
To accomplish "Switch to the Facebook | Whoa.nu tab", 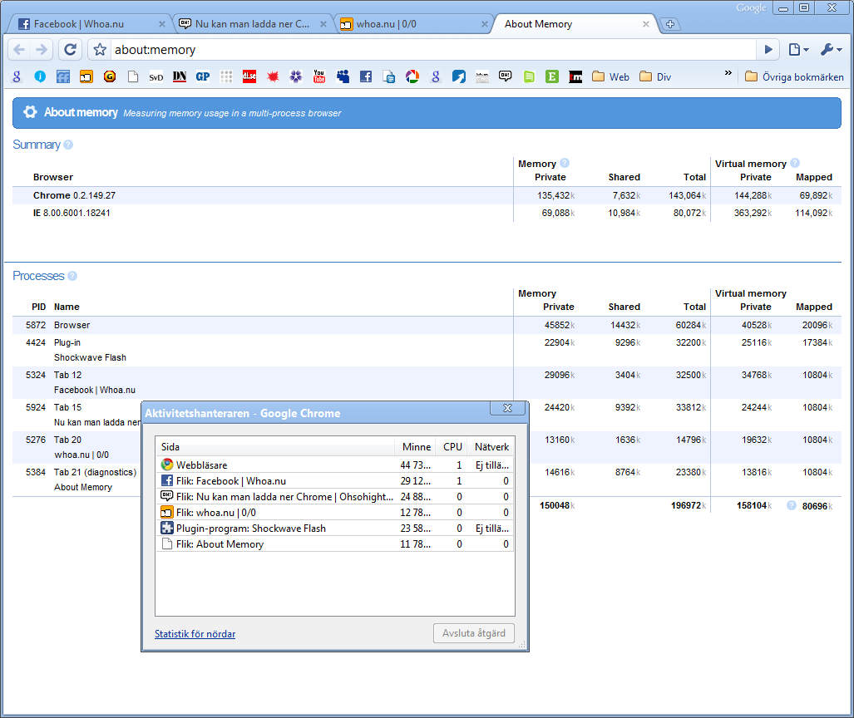I will [87, 24].
